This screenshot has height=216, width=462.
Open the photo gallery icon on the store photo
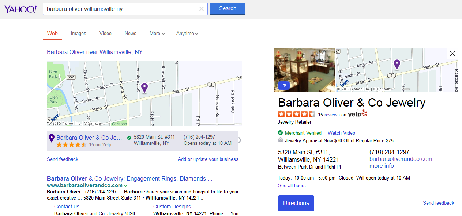point(284,86)
